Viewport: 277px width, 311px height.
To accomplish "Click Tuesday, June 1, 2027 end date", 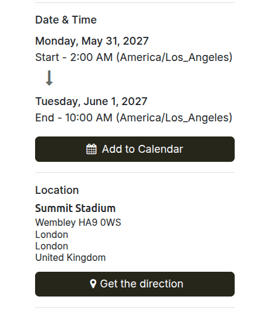I will pyautogui.click(x=91, y=101).
